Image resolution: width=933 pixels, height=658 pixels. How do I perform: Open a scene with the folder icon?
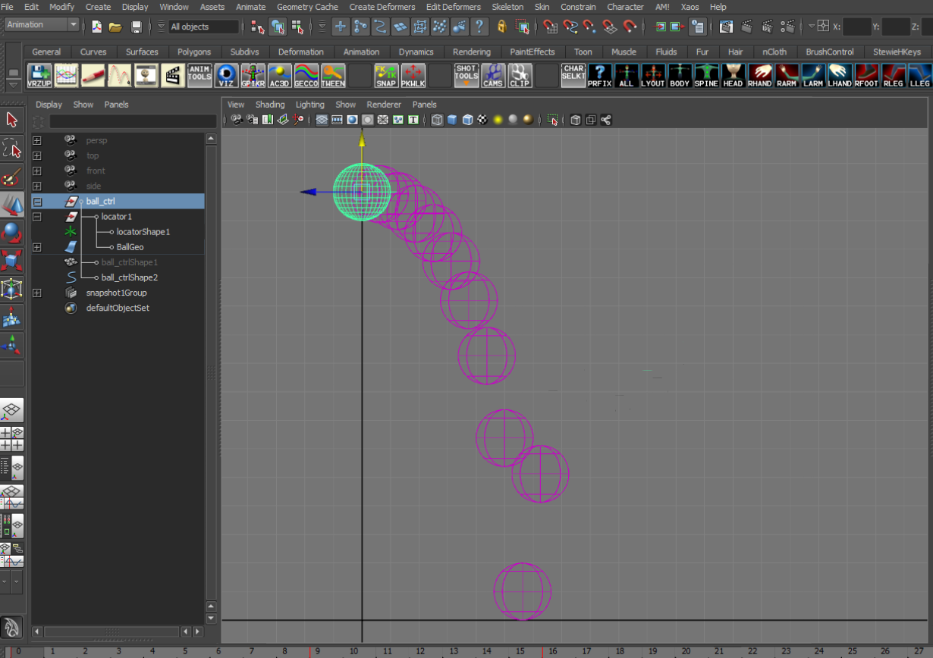point(115,27)
